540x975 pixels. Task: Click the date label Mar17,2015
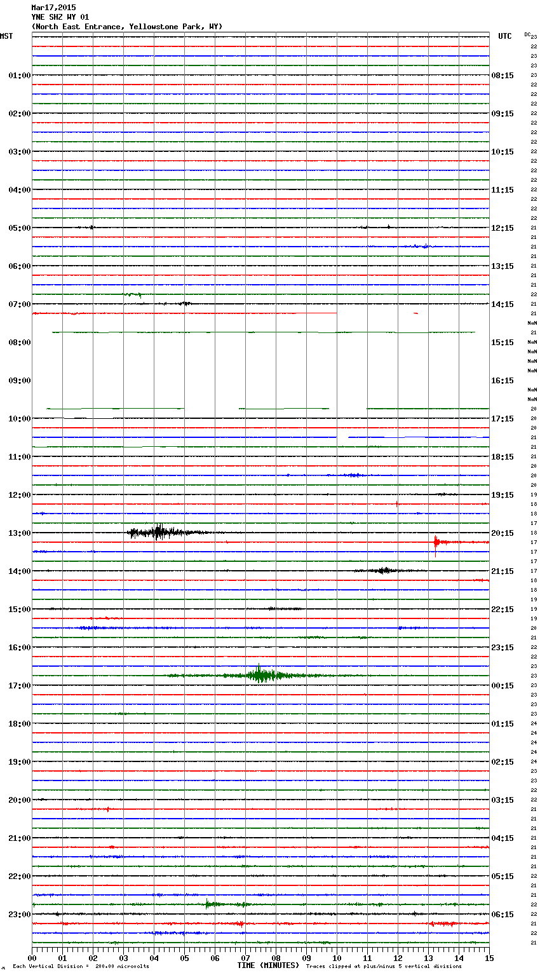[x=53, y=8]
